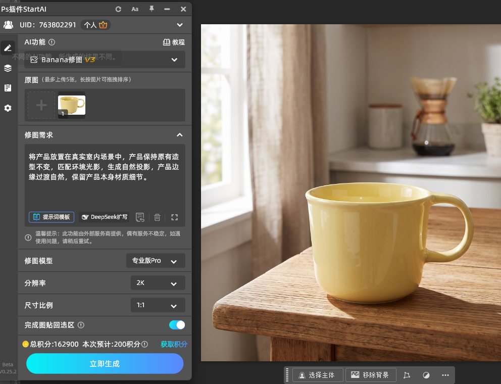Click the Ps插件StartAI panel title
This screenshot has height=384, width=501.
(24, 9)
